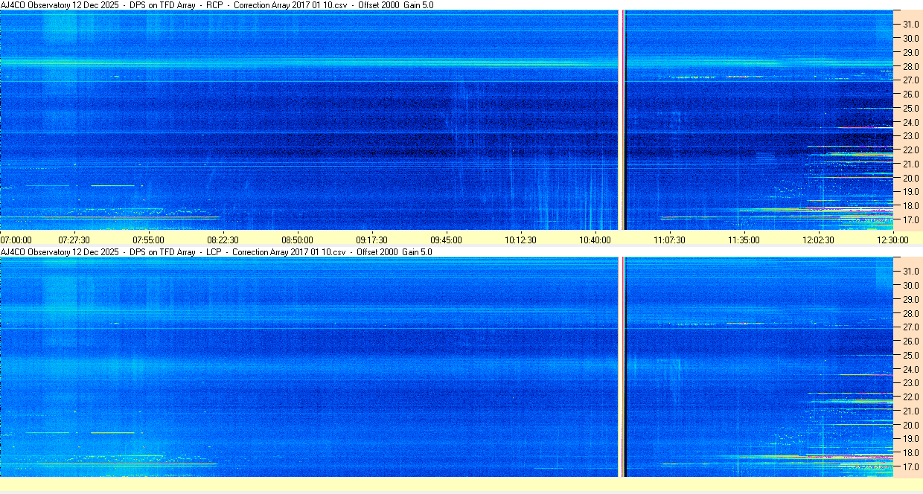The height and width of the screenshot is (494, 923).
Task: Click the 08:22:30 time axis label
Action: pyautogui.click(x=223, y=240)
